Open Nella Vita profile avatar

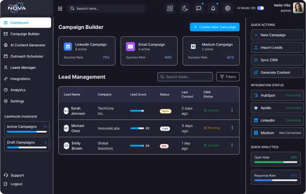click(298, 8)
